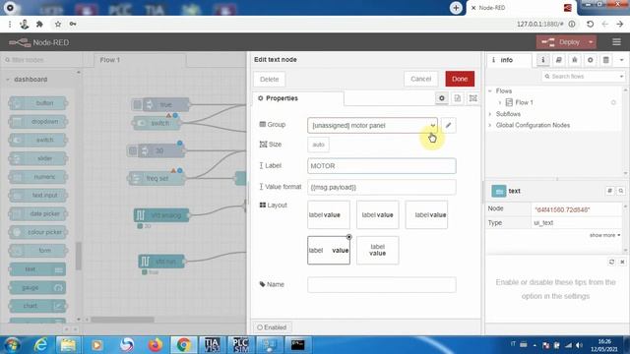Click inject button on 'true' node
The height and width of the screenshot is (354, 630).
tap(137, 105)
